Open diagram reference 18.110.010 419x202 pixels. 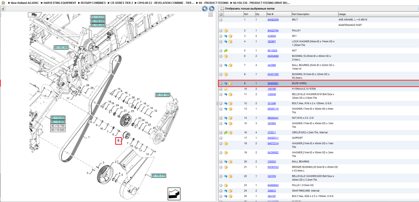(x=98, y=17)
